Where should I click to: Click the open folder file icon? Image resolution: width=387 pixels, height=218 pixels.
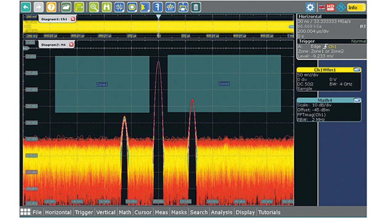(x=66, y=7)
